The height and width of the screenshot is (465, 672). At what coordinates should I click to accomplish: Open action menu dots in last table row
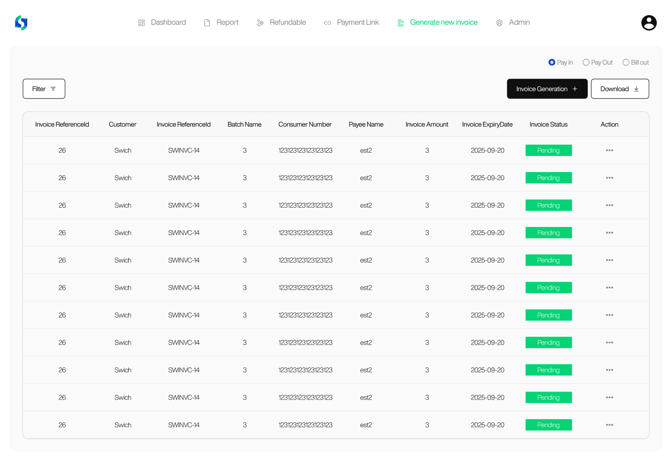[x=609, y=425]
